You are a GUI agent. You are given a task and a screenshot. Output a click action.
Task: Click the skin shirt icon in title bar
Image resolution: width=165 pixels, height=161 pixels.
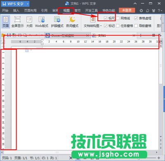(153, 11)
